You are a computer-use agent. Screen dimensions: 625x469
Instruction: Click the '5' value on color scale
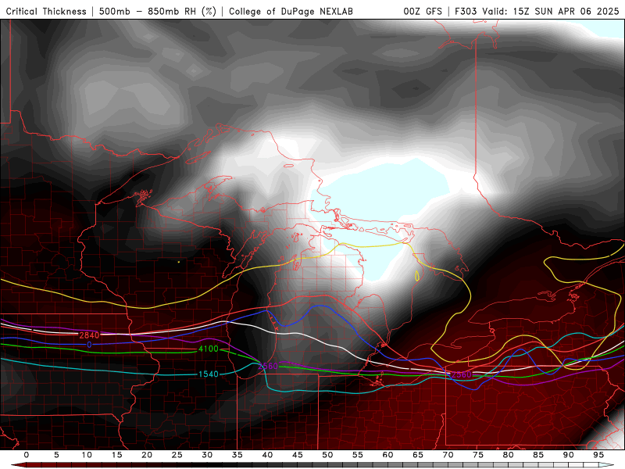click(x=56, y=455)
